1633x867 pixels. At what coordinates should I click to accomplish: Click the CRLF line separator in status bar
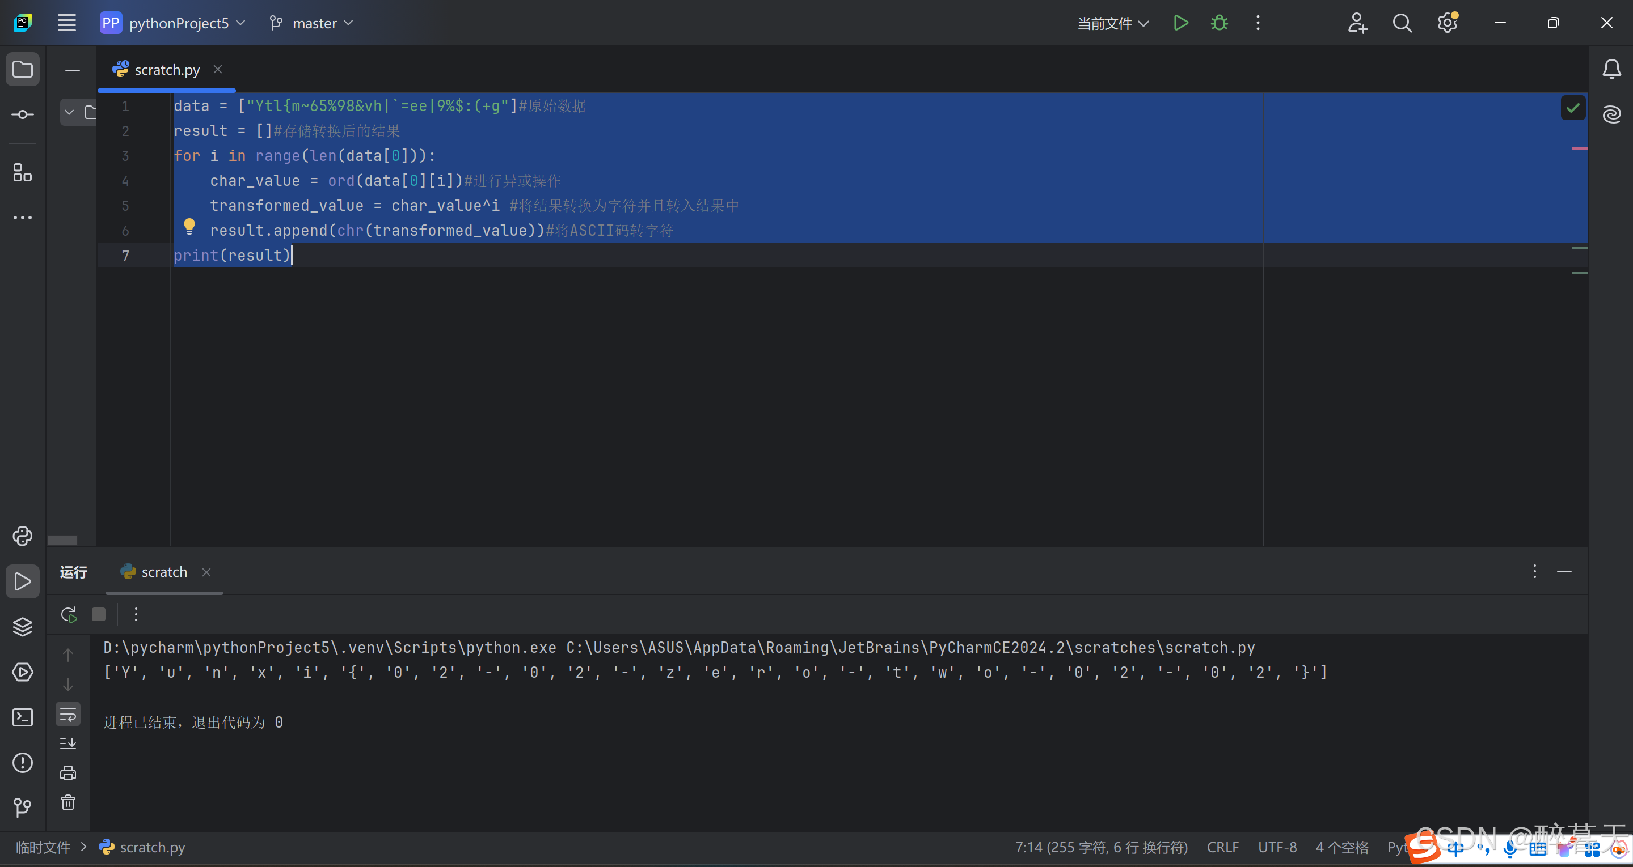coord(1222,847)
